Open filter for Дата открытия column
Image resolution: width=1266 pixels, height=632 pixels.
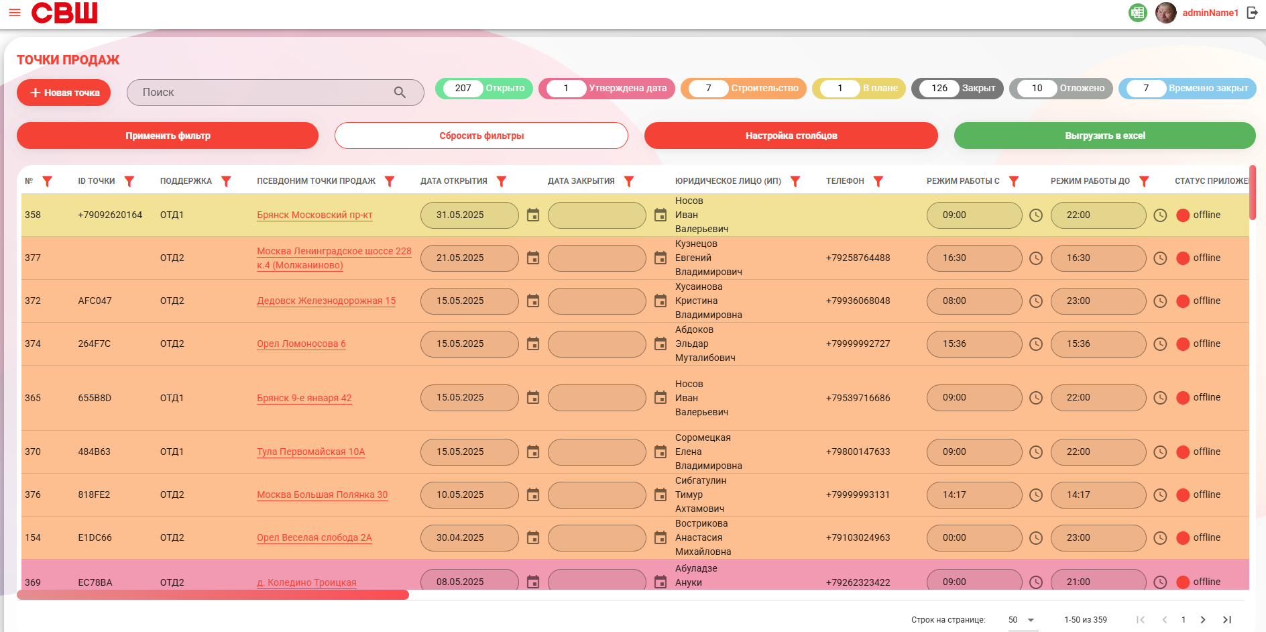[502, 181]
